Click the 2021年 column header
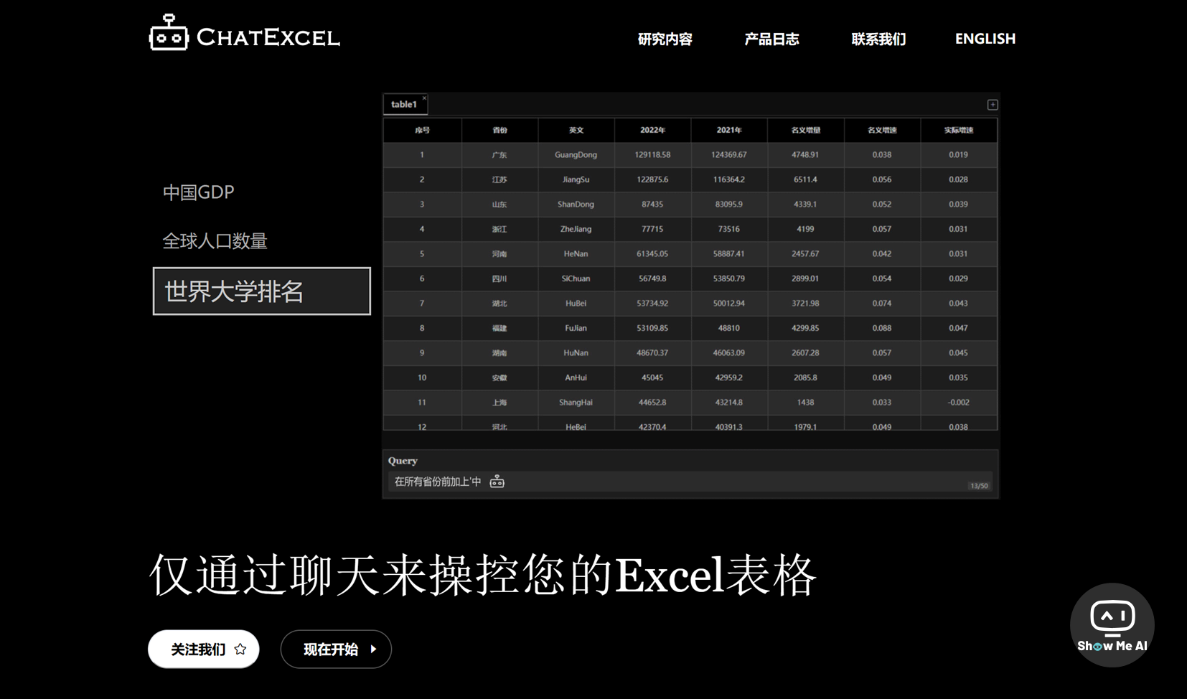The height and width of the screenshot is (699, 1187). [x=729, y=130]
